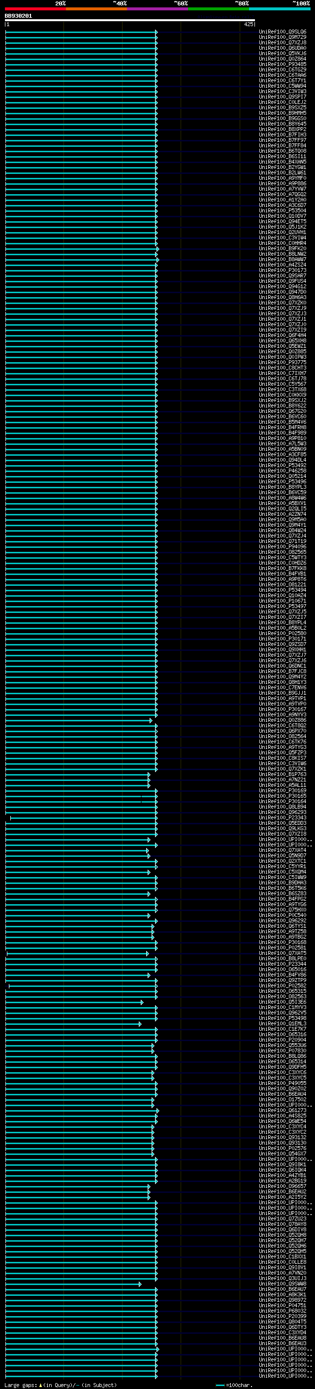Select hit label UniRef100_P53498

pyautogui.click(x=283, y=1018)
